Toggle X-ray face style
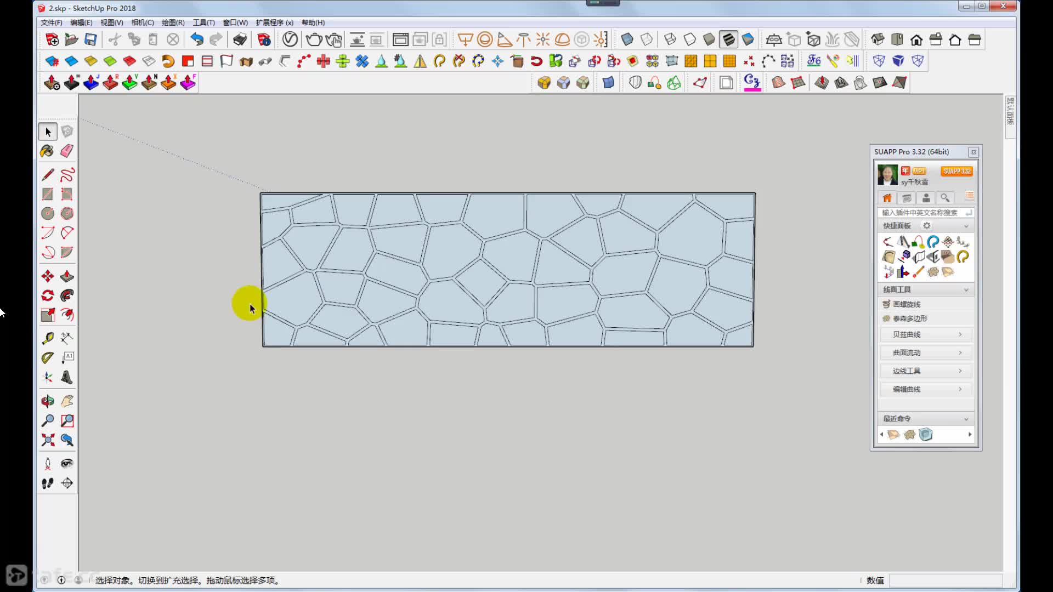 627,39
